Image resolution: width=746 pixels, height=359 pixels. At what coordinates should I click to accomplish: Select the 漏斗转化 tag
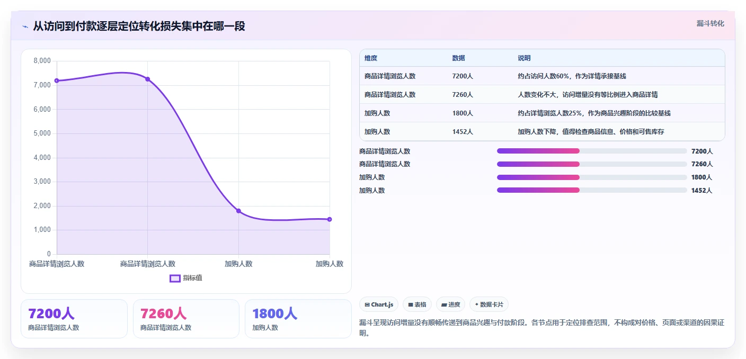pyautogui.click(x=710, y=23)
